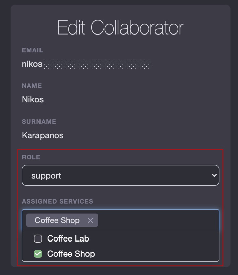This screenshot has height=275, width=238.
Task: Click the SURNAME field label
Action: [x=39, y=122]
